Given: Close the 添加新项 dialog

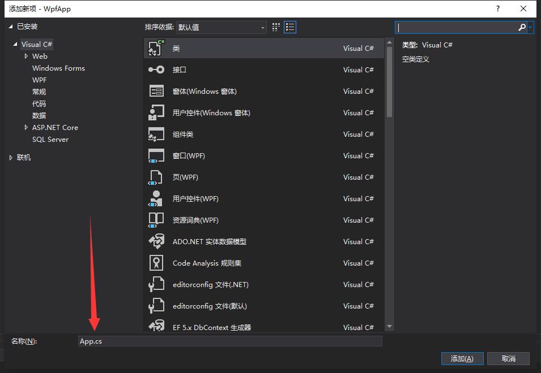Looking at the screenshot, I should point(523,8).
